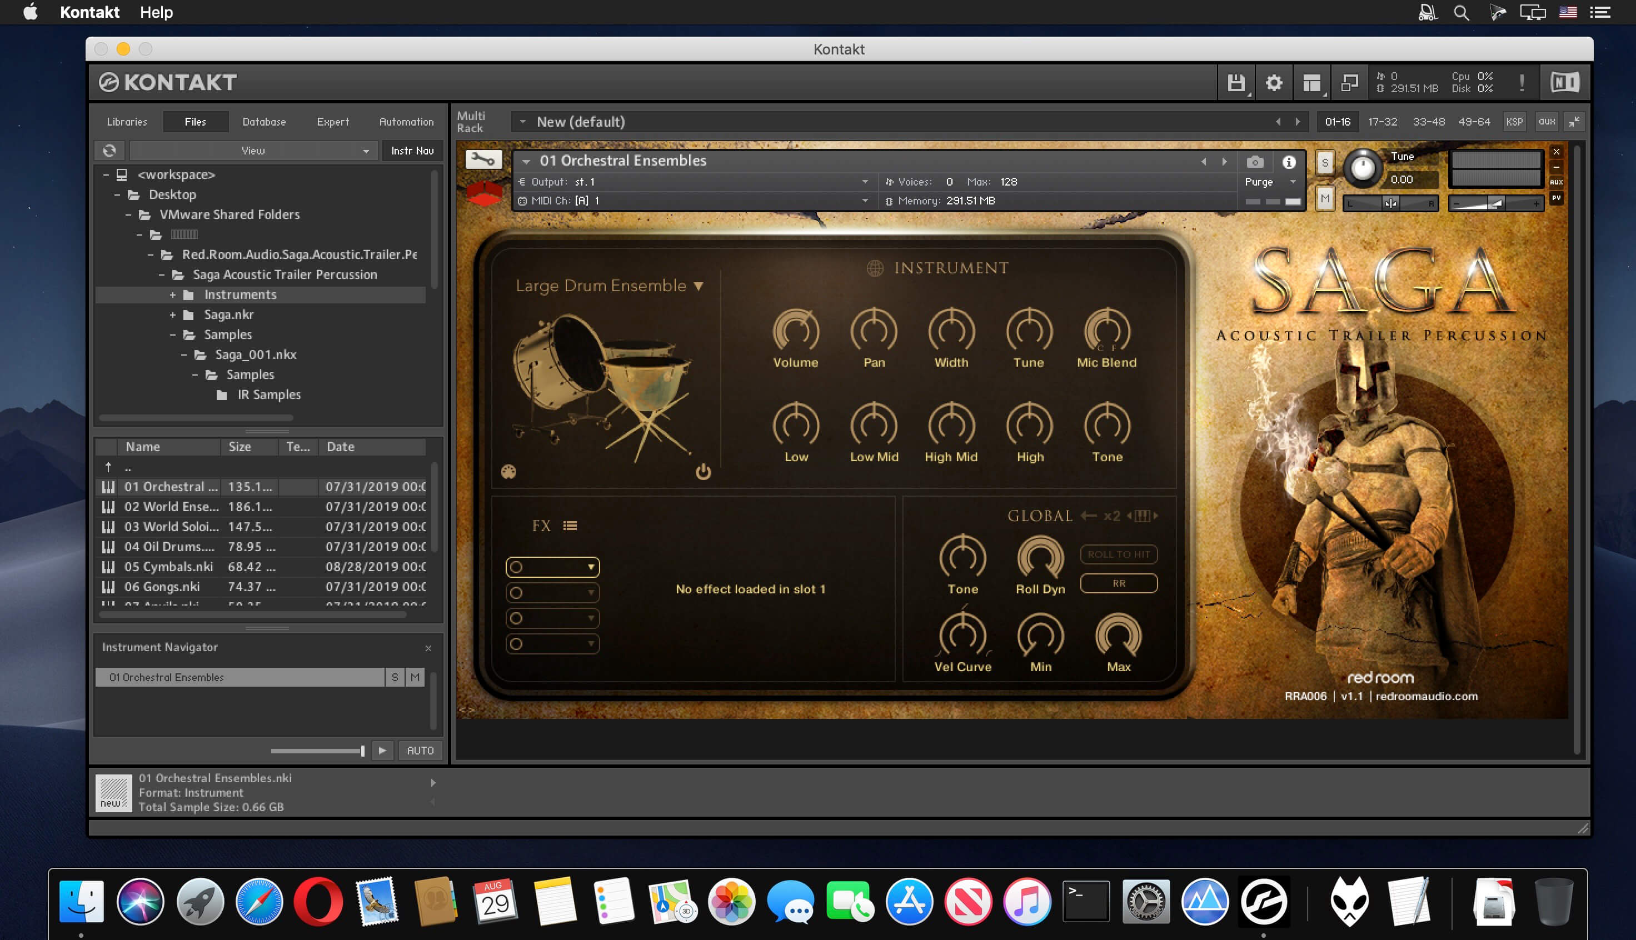Open the Help menu in menu bar
Viewport: 1636px width, 940px height.
coord(156,12)
